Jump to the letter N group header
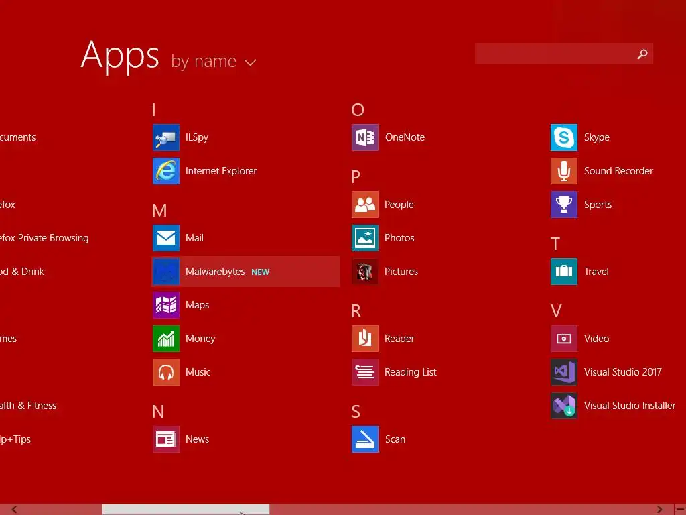The width and height of the screenshot is (686, 515). click(158, 412)
